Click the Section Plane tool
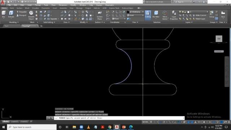Image resolution: width=231 pixels, height=130 pixels. [x=100, y=15]
